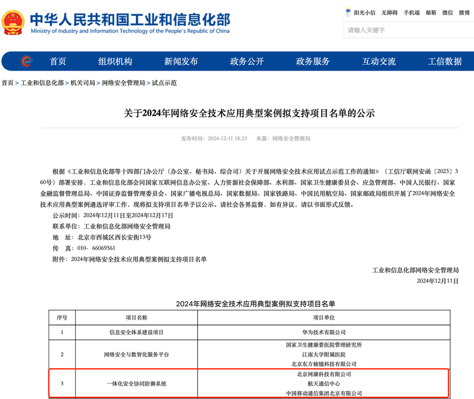Open the 工信数据 navigation item
This screenshot has height=399, width=474.
445,62
